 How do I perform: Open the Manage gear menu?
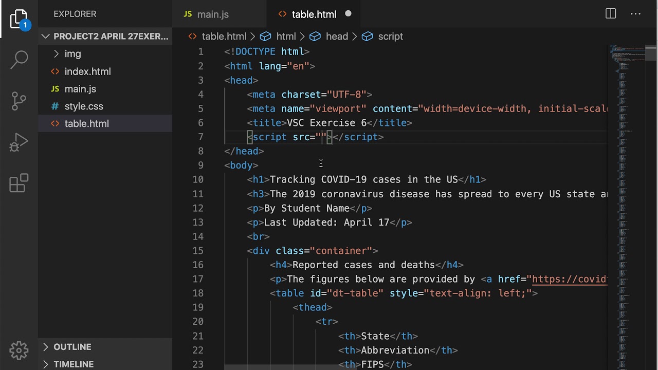coord(19,350)
